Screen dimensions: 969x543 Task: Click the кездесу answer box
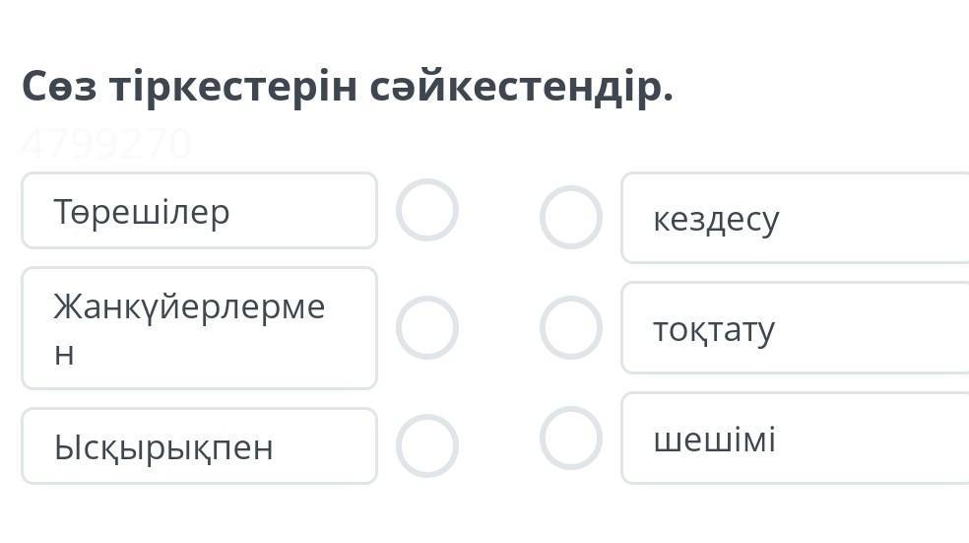(x=794, y=218)
